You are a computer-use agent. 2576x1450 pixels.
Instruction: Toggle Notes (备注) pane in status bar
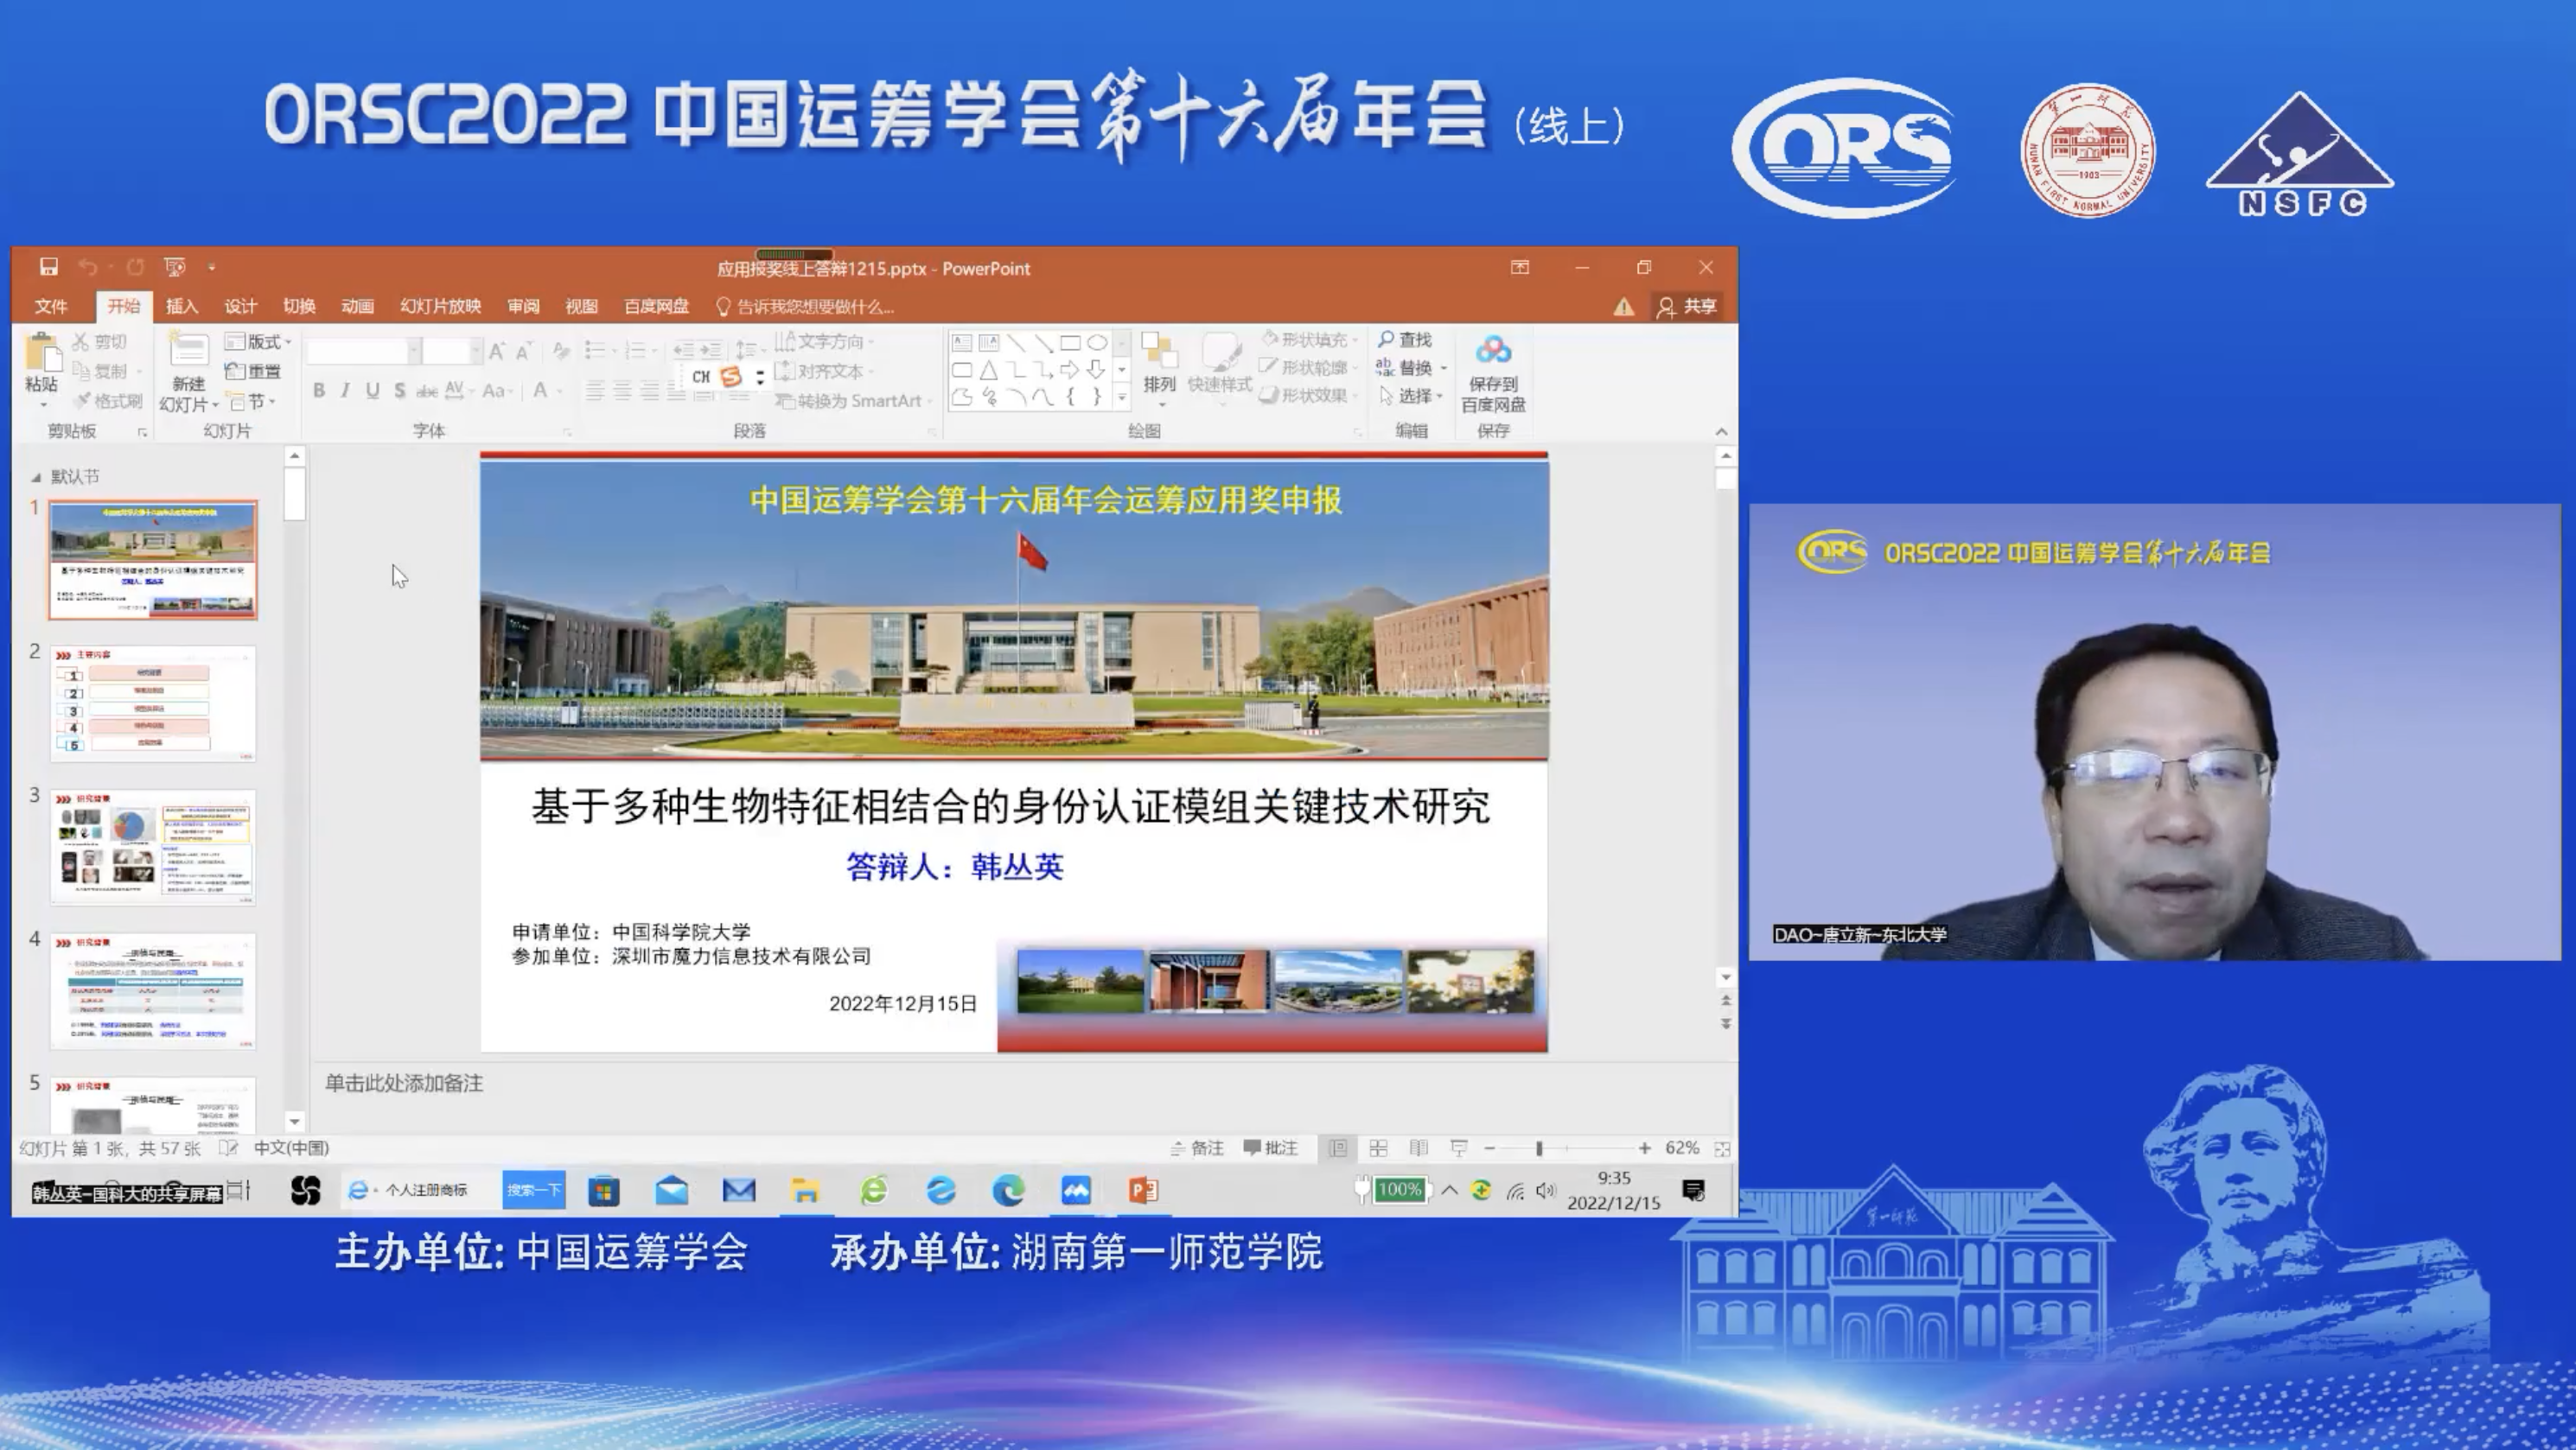tap(1197, 1148)
